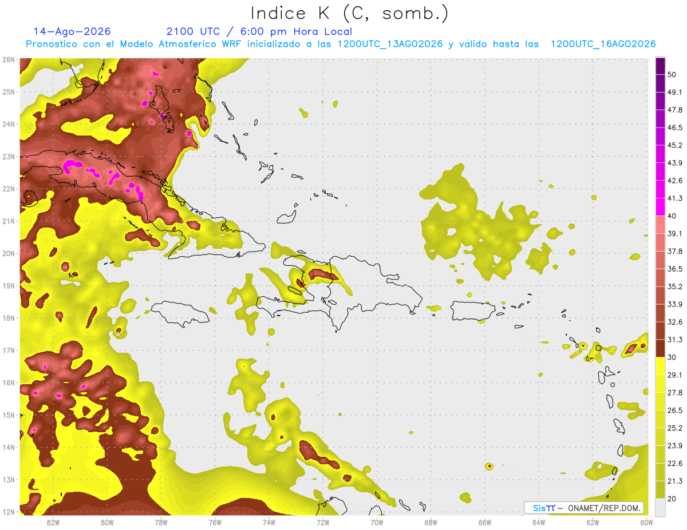This screenshot has height=530, width=687.
Task: Click the '80W' longitude label
Action: (x=107, y=522)
